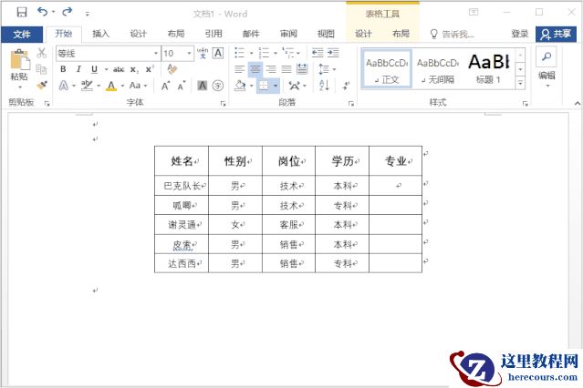Image resolution: width=583 pixels, height=388 pixels.
Task: Click the numbered list icon
Action: (264, 53)
